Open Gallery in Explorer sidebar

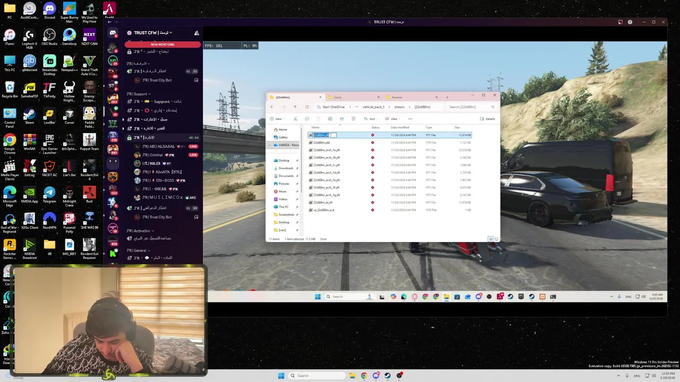coord(283,137)
